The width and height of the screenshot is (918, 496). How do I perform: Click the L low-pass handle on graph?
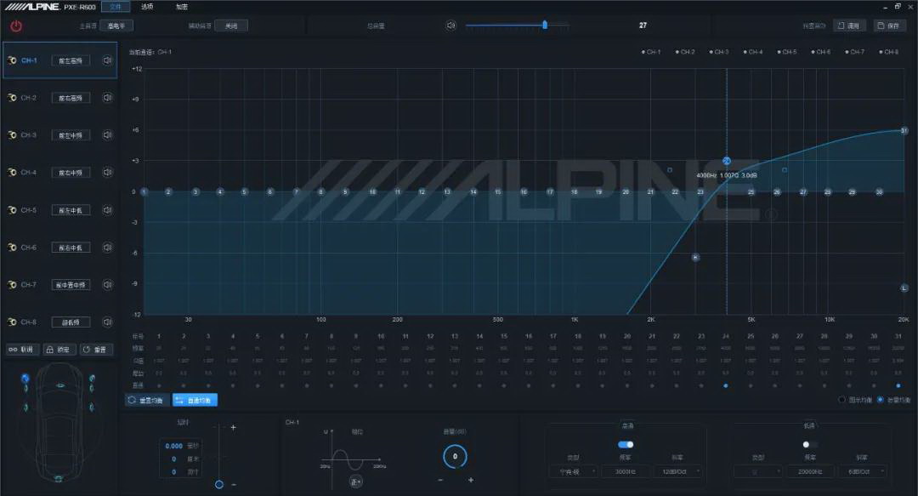(904, 288)
